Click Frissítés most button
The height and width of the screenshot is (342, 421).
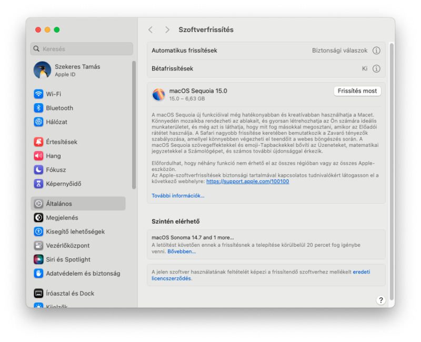[357, 91]
